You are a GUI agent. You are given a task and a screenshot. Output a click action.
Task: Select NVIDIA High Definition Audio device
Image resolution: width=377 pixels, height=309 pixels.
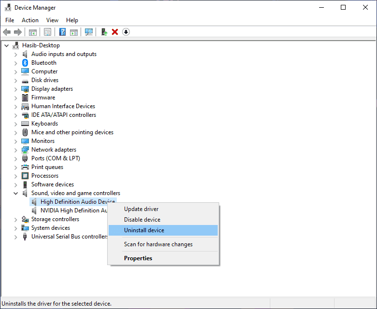coord(73,211)
